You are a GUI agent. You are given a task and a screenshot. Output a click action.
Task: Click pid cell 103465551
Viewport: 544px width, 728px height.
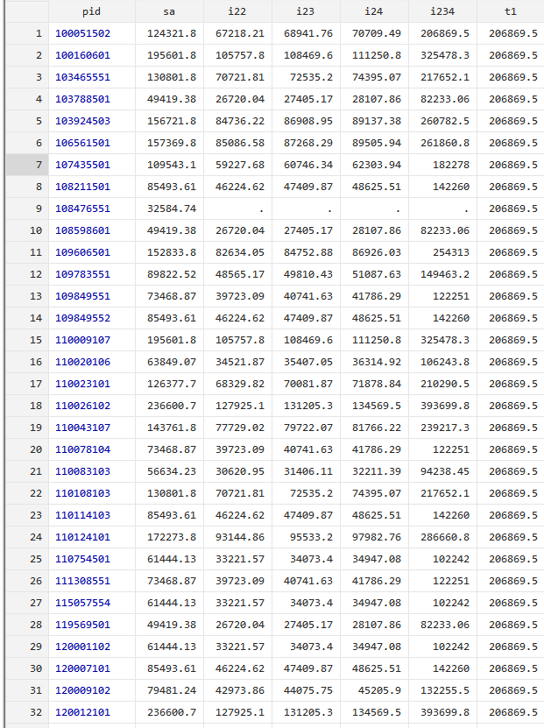(91, 77)
